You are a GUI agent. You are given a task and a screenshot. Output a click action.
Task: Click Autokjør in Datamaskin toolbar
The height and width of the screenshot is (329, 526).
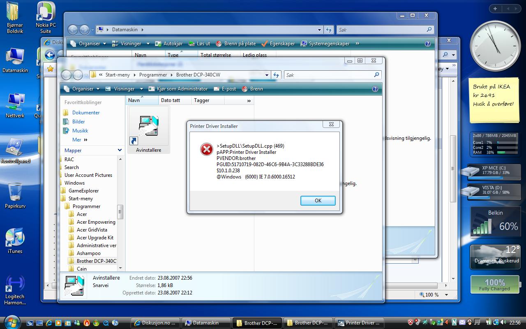point(168,44)
